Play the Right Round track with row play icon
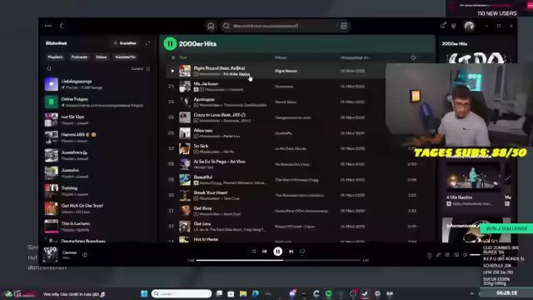This screenshot has height=300, width=533. pyautogui.click(x=172, y=71)
